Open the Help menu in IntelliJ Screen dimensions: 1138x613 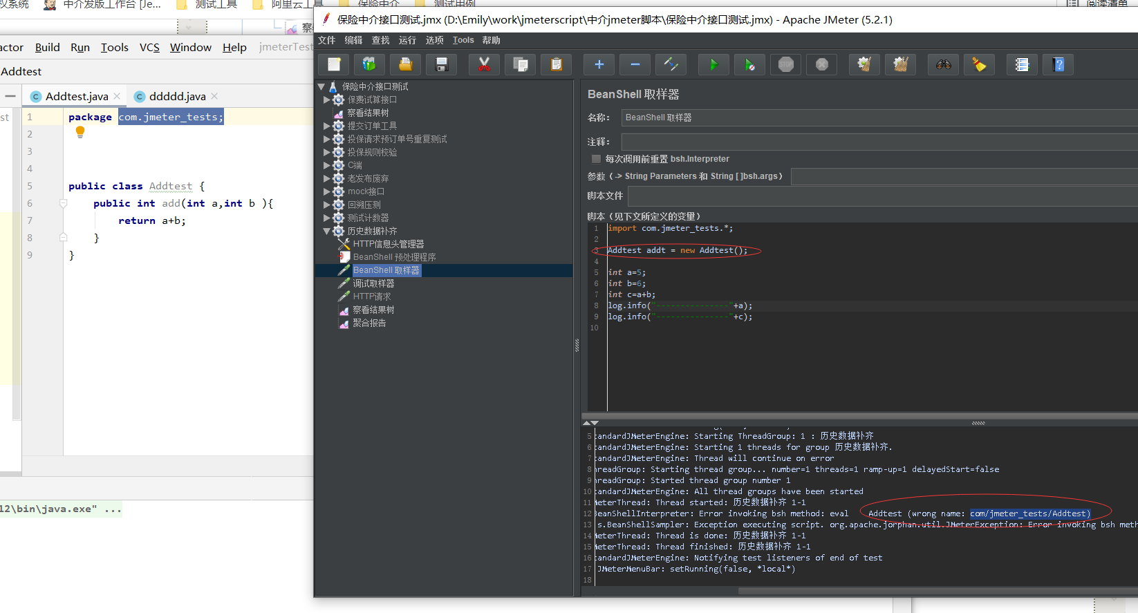click(234, 47)
